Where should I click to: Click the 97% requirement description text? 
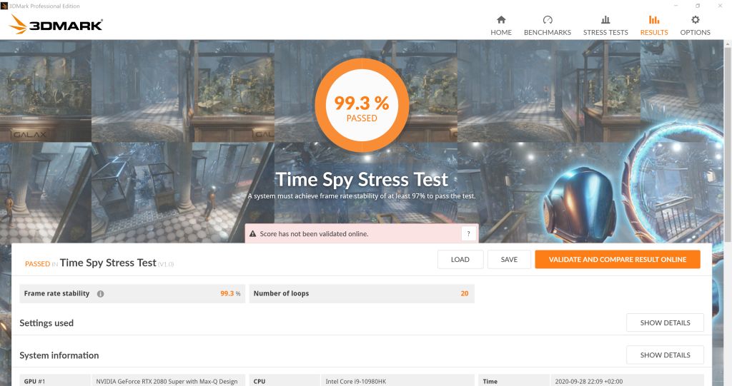(x=362, y=196)
